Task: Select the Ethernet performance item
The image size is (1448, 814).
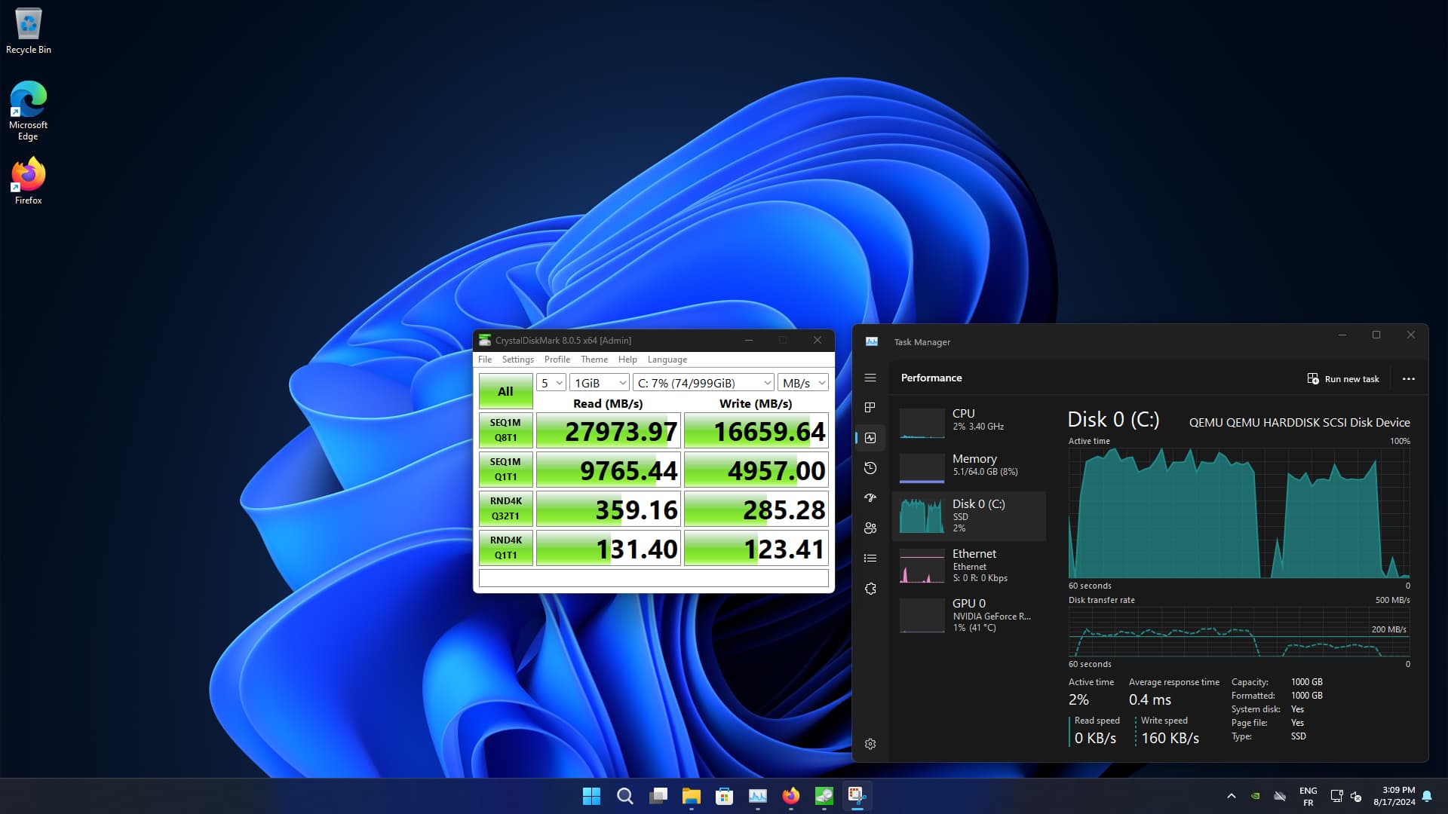Action: coord(969,566)
